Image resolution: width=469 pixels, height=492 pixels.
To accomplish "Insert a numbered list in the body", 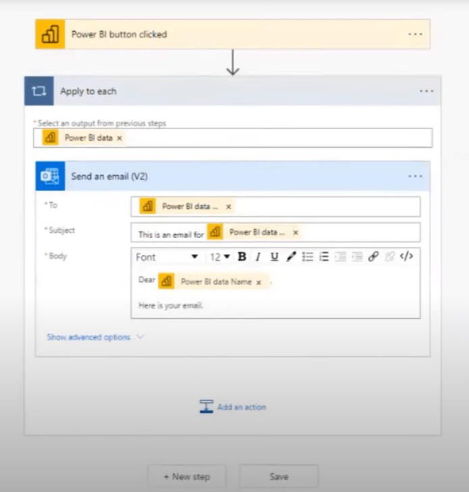I will pyautogui.click(x=324, y=257).
